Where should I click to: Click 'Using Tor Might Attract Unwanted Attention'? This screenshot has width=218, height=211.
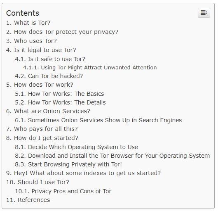[x=90, y=68]
